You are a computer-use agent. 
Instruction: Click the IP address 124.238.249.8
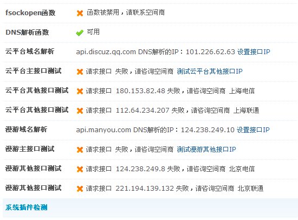coord(140,169)
